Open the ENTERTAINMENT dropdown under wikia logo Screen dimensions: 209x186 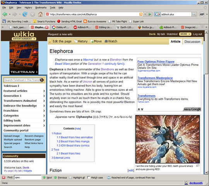coord(24,39)
